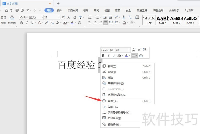Screen dimensions: 200x134
Task: Click Format Painter in mini toolbar
Action: [141, 56]
